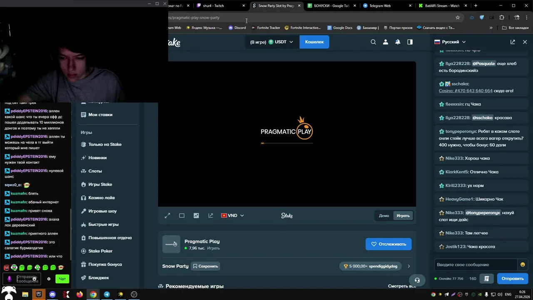Open File Explorer from the taskbar
Viewport: 533px width, 300px height.
click(25, 294)
